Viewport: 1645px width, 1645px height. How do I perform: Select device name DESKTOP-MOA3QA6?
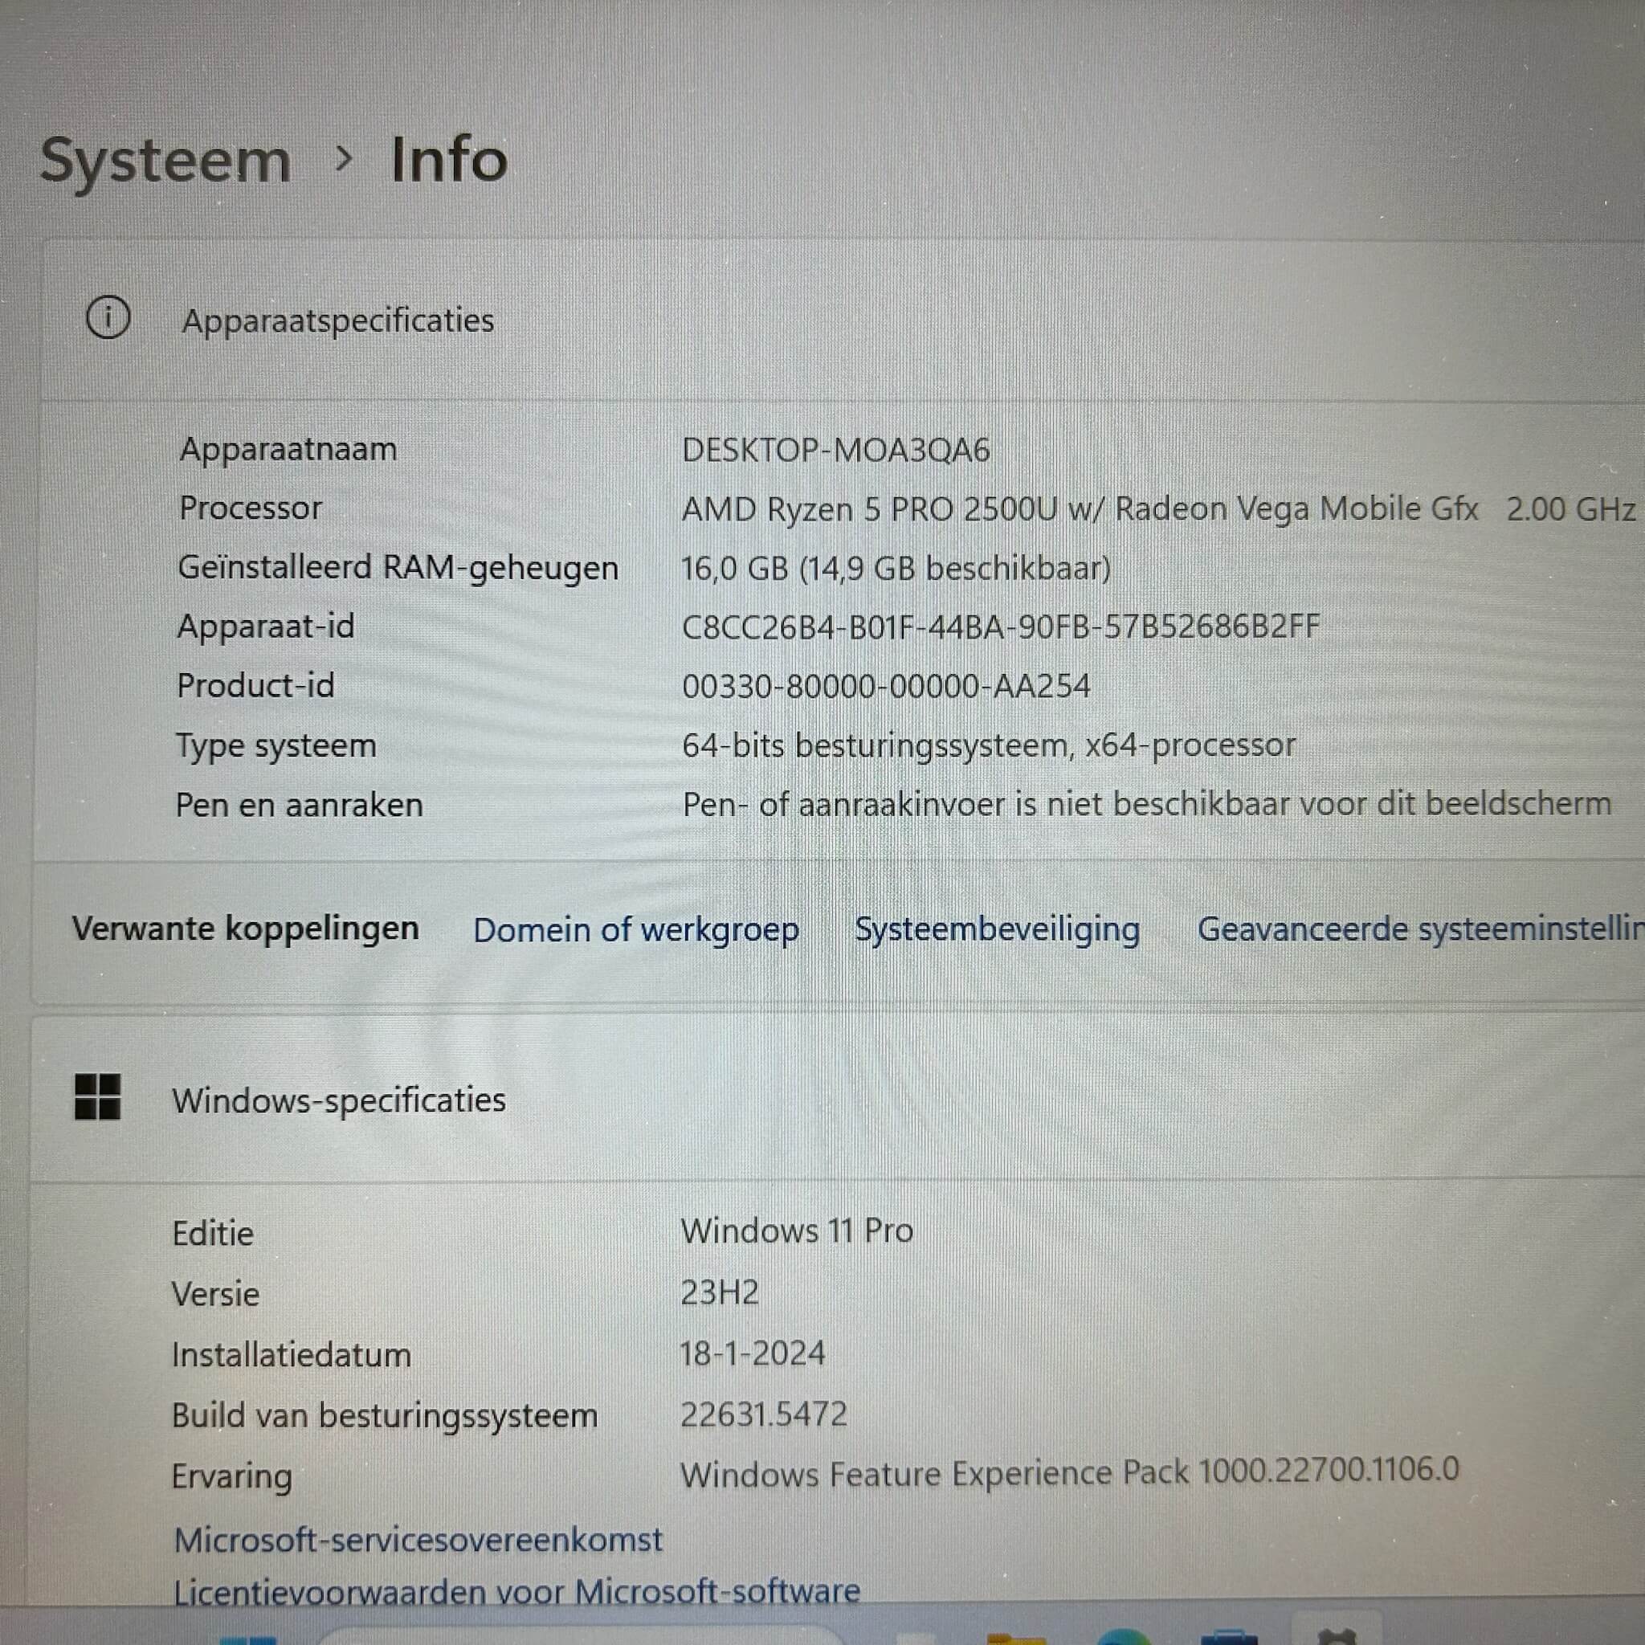pyautogui.click(x=836, y=450)
